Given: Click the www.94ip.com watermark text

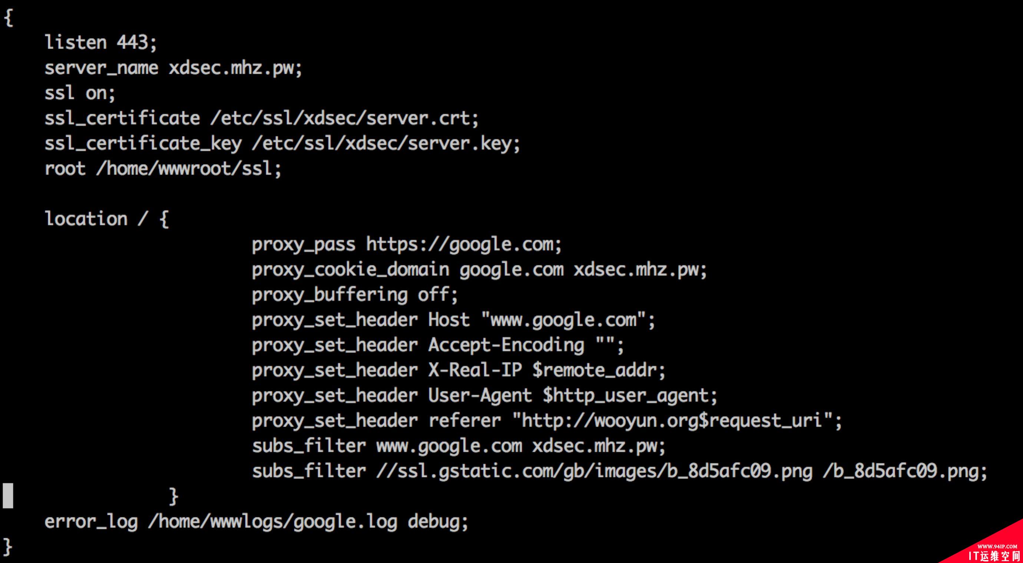Looking at the screenshot, I should pos(997,546).
